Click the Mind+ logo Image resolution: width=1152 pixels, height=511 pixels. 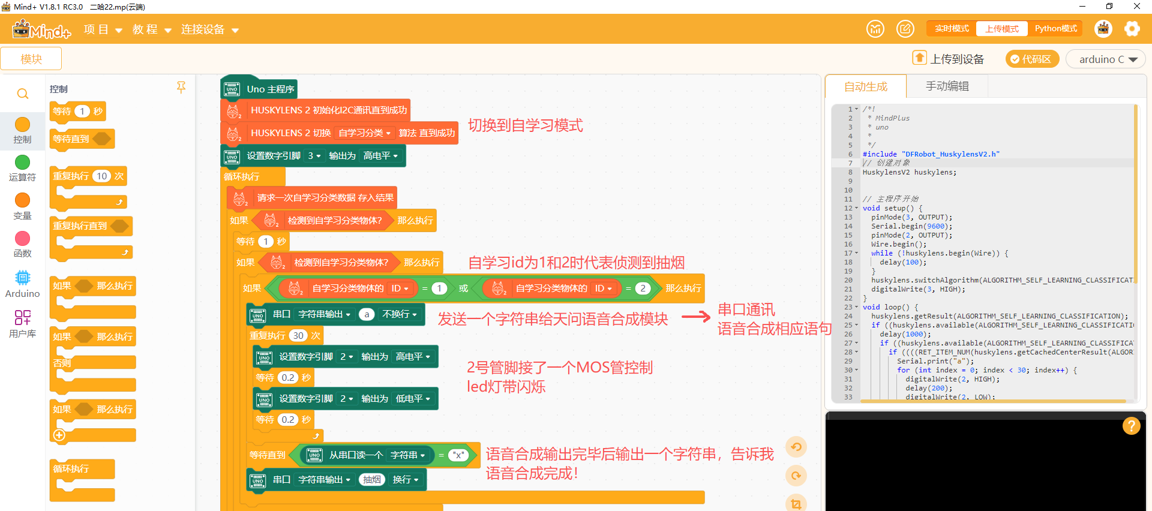click(x=41, y=29)
